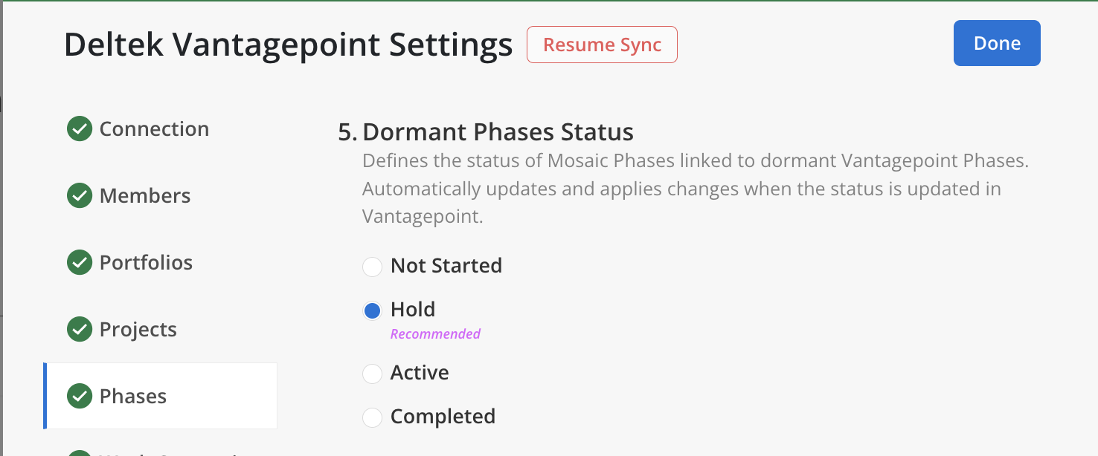Select the Active radio button
This screenshot has width=1098, height=456.
pos(372,374)
